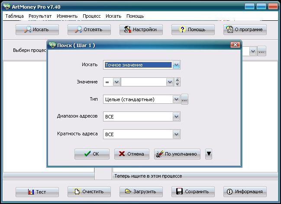Click the Отмена cancel button

tap(132, 154)
